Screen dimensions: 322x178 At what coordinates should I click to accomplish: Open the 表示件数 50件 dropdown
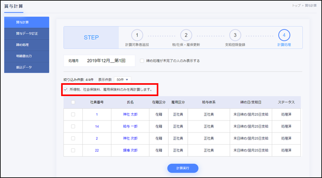point(122,79)
